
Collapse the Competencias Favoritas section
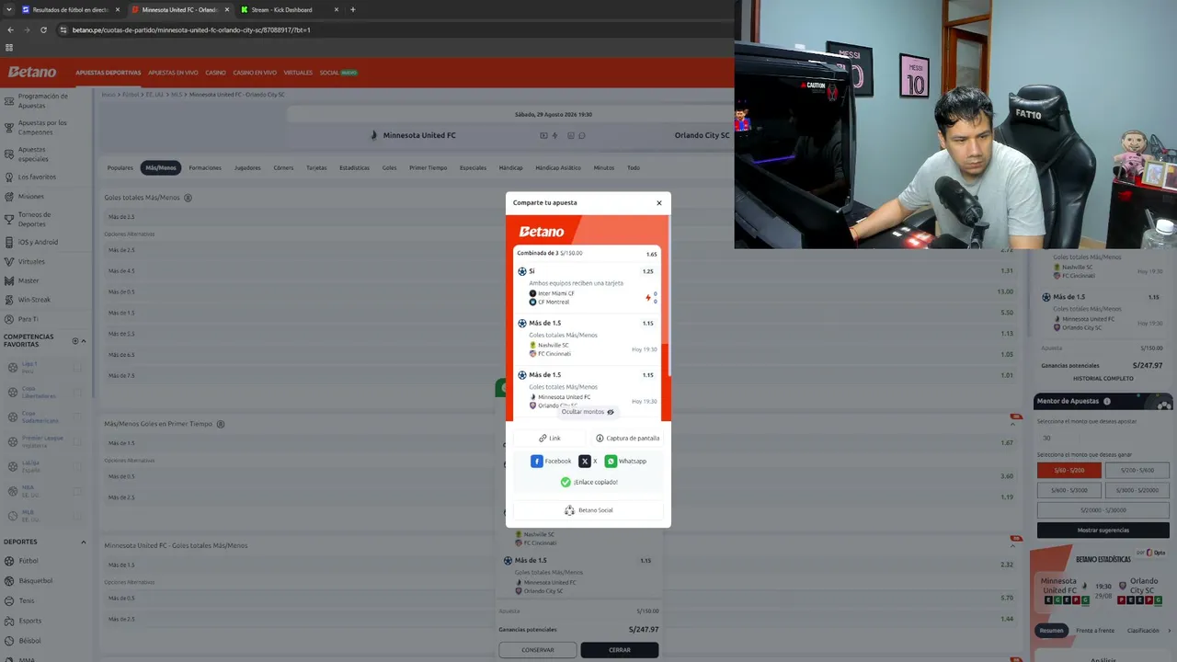84,341
